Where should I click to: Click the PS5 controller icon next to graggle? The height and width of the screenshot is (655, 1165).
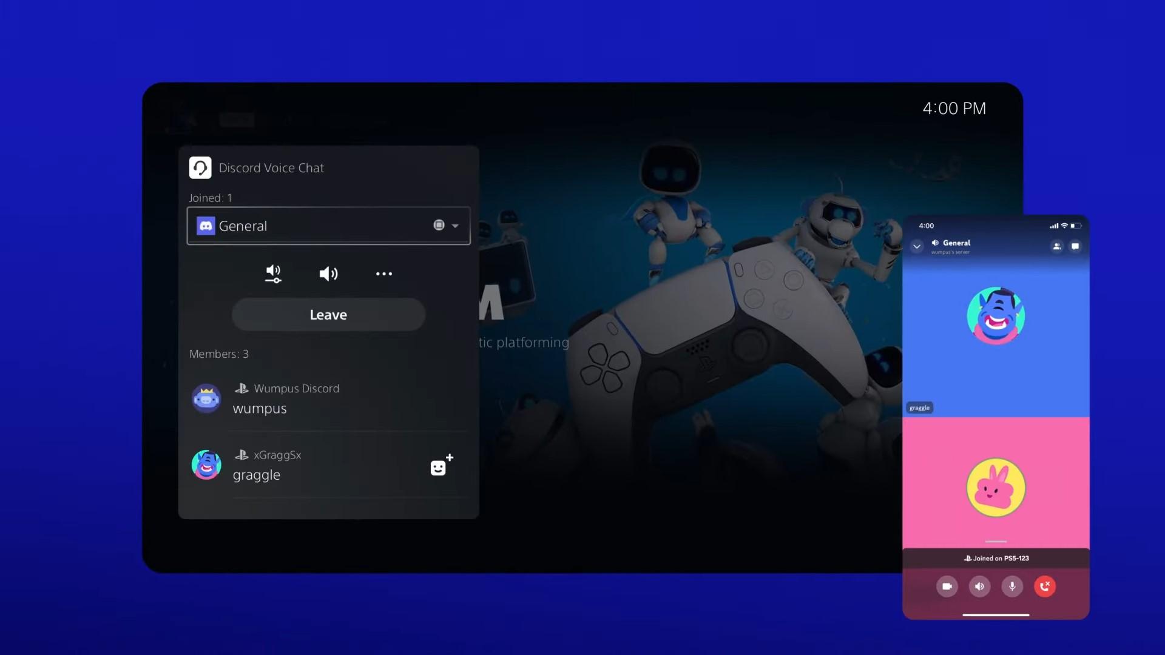pos(240,454)
